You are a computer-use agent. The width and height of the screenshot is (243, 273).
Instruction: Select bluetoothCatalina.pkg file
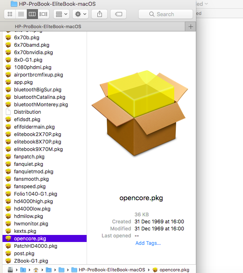tap(45, 97)
